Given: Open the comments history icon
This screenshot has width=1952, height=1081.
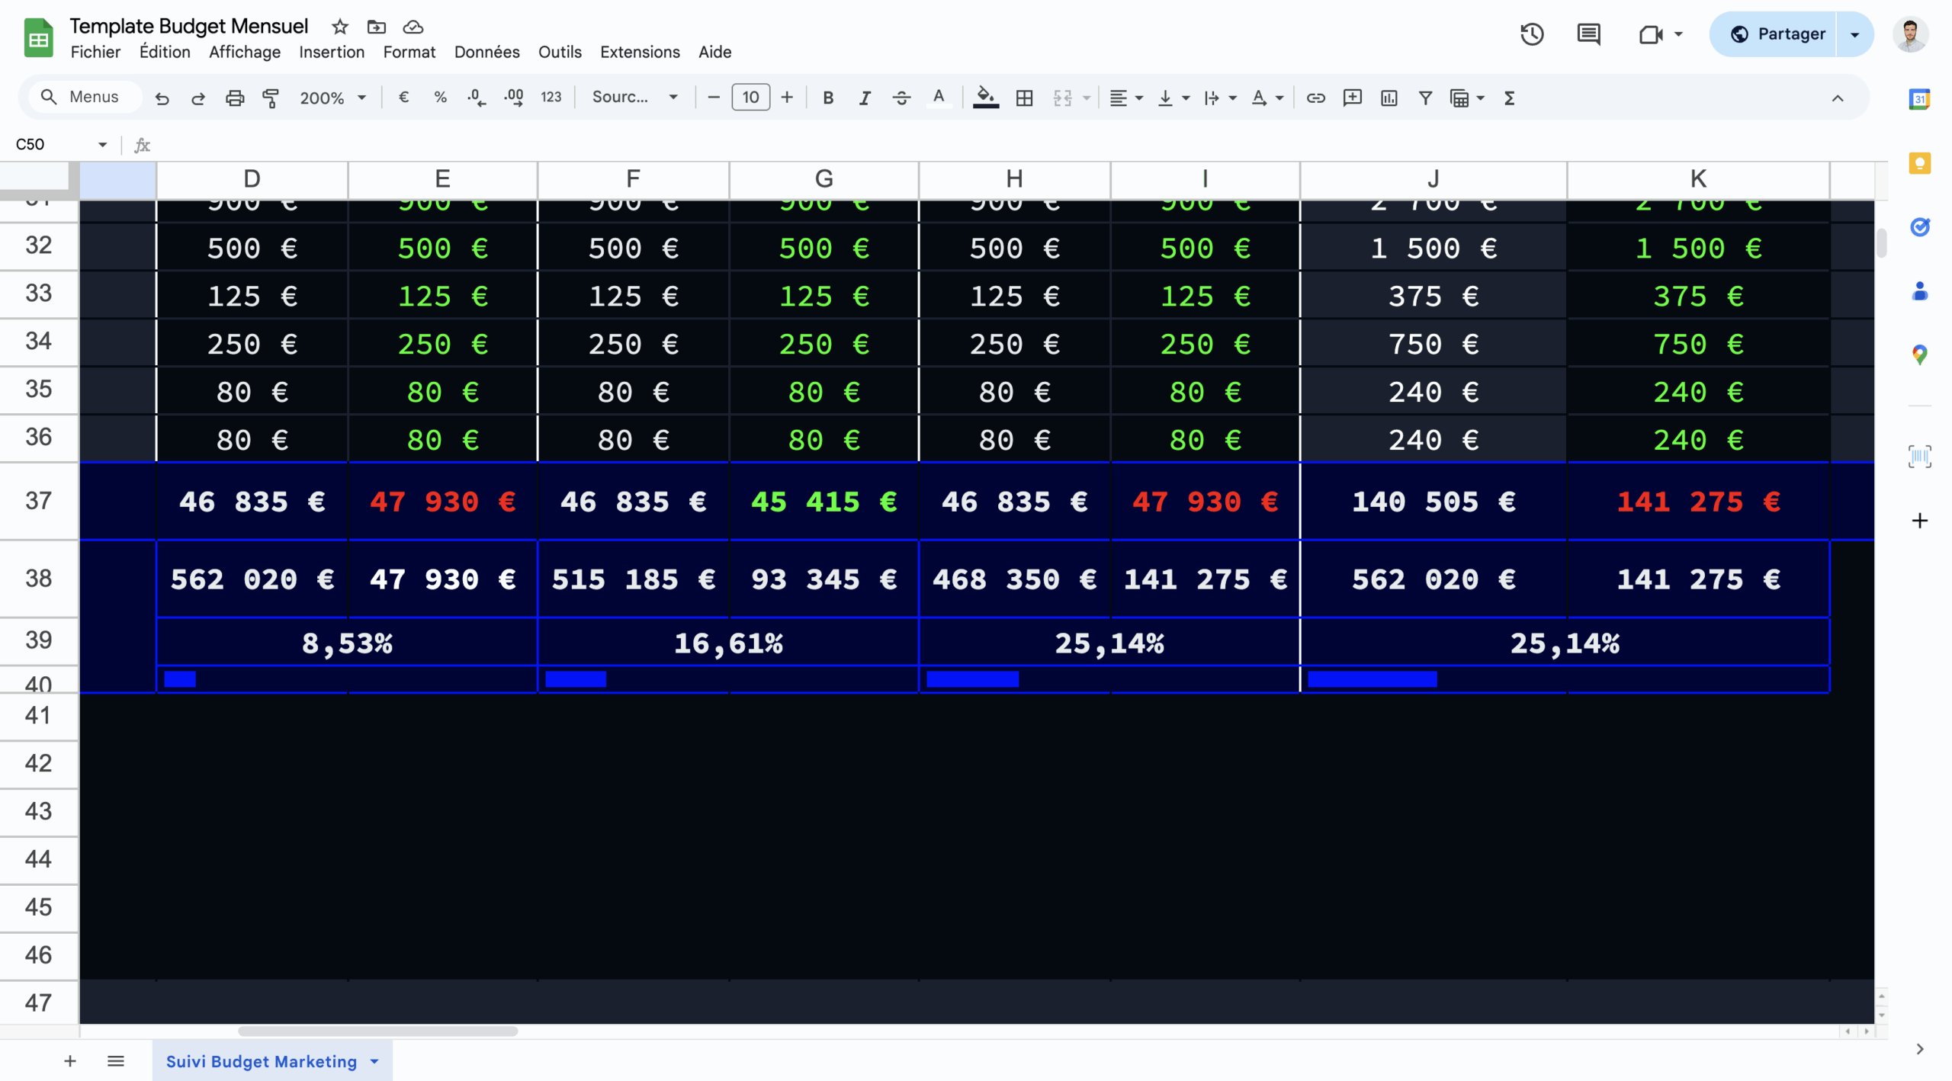Looking at the screenshot, I should pyautogui.click(x=1588, y=34).
